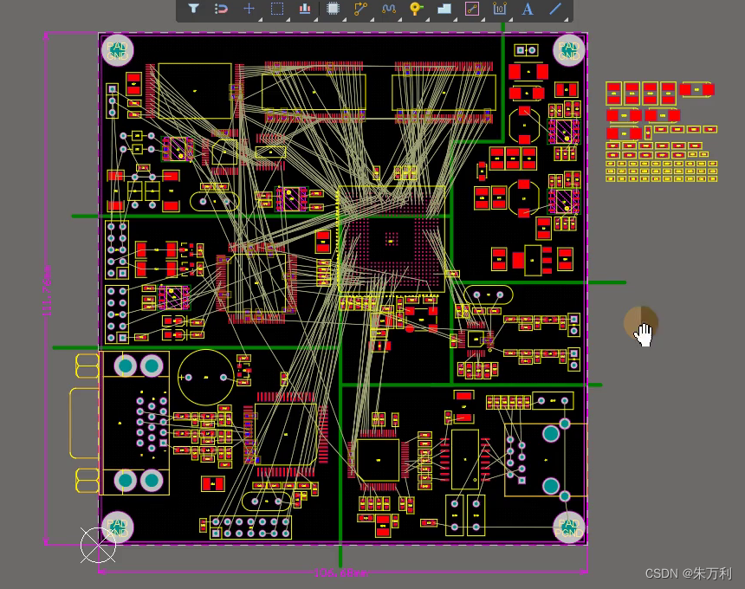This screenshot has height=589, width=745.
Task: Select the bottom-right PAD GND mounting hole
Action: coord(568,527)
